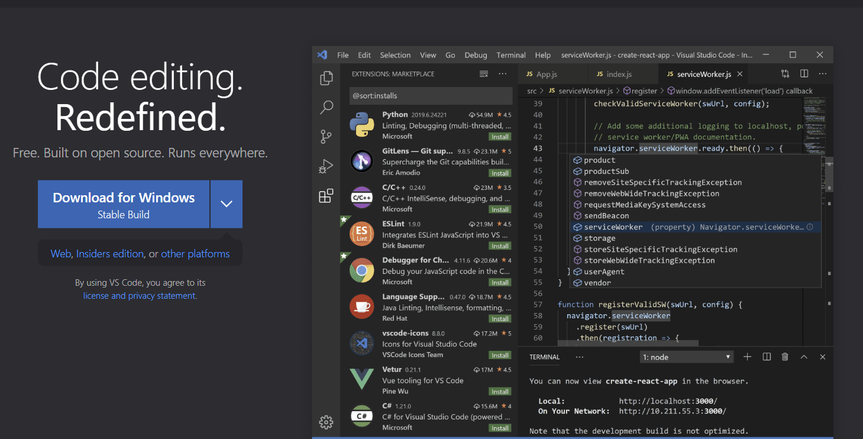
Task: Click the VS Code logo in title bar
Action: click(322, 55)
